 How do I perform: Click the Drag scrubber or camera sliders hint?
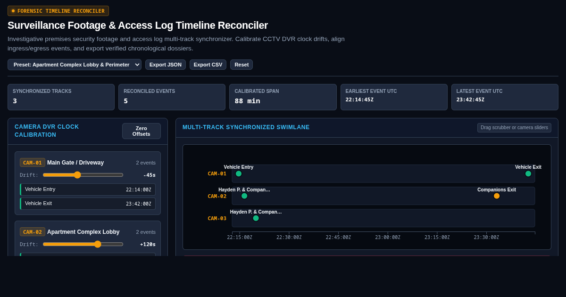(514, 128)
